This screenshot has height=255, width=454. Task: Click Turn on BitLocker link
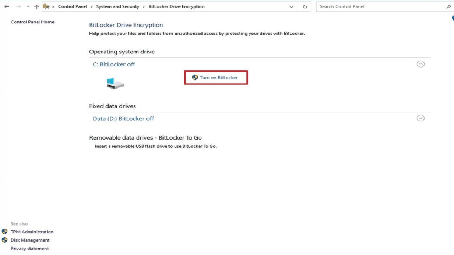(219, 77)
